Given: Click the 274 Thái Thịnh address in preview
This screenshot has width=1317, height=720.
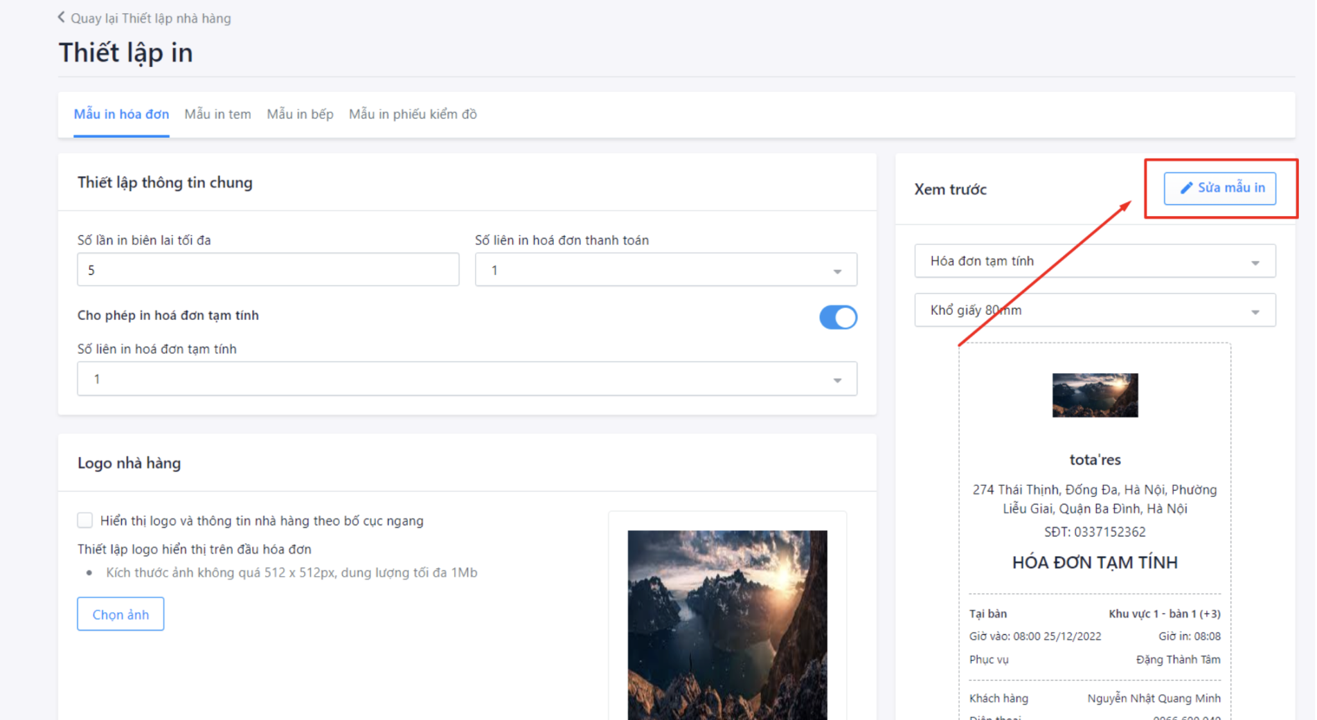Looking at the screenshot, I should [1095, 499].
